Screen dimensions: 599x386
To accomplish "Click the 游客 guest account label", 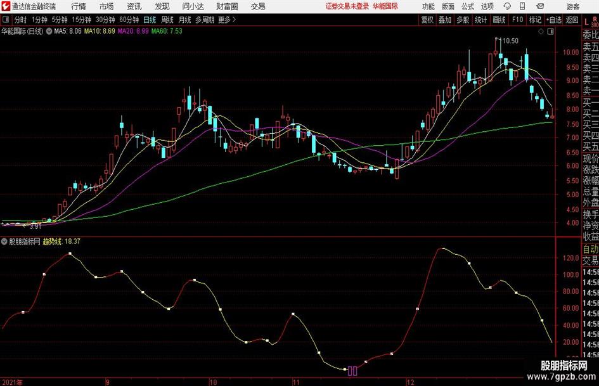I will [572, 6].
